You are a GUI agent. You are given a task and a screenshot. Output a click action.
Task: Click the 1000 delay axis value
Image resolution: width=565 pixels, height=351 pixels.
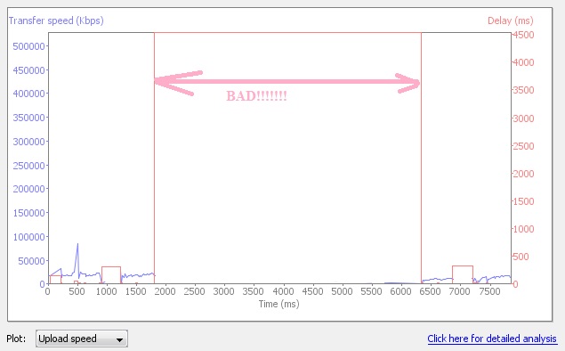click(x=523, y=229)
